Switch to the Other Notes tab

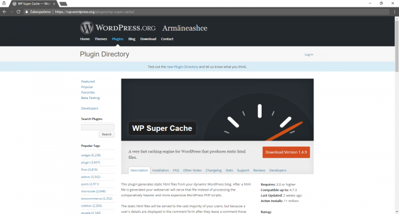192,170
